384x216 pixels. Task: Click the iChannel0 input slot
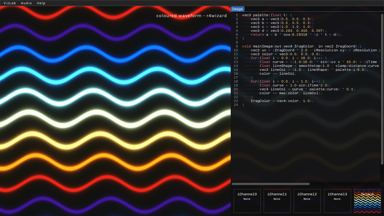[247, 201]
